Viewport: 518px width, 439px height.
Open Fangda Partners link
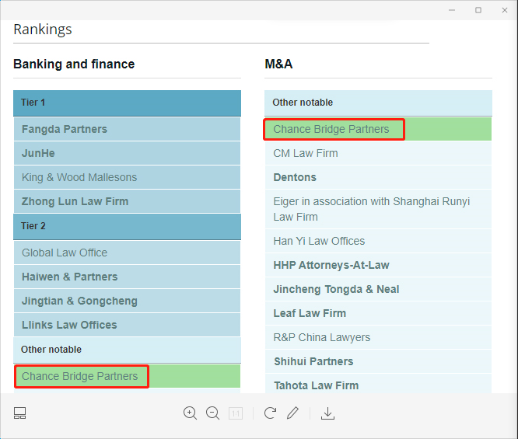point(65,129)
